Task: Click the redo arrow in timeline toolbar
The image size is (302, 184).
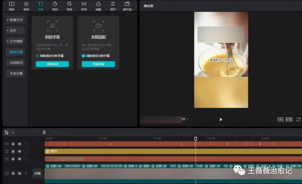Action: coord(33,133)
